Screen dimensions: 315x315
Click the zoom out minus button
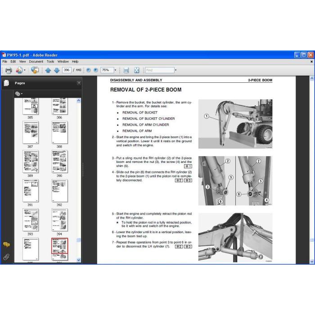click(88, 70)
